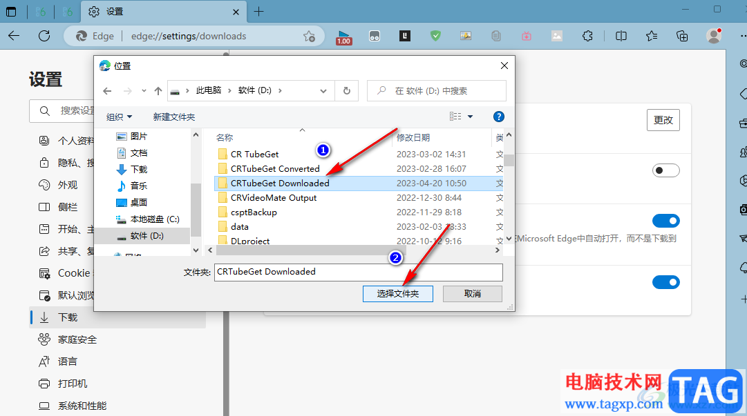Click the green shield extension icon

coord(435,36)
